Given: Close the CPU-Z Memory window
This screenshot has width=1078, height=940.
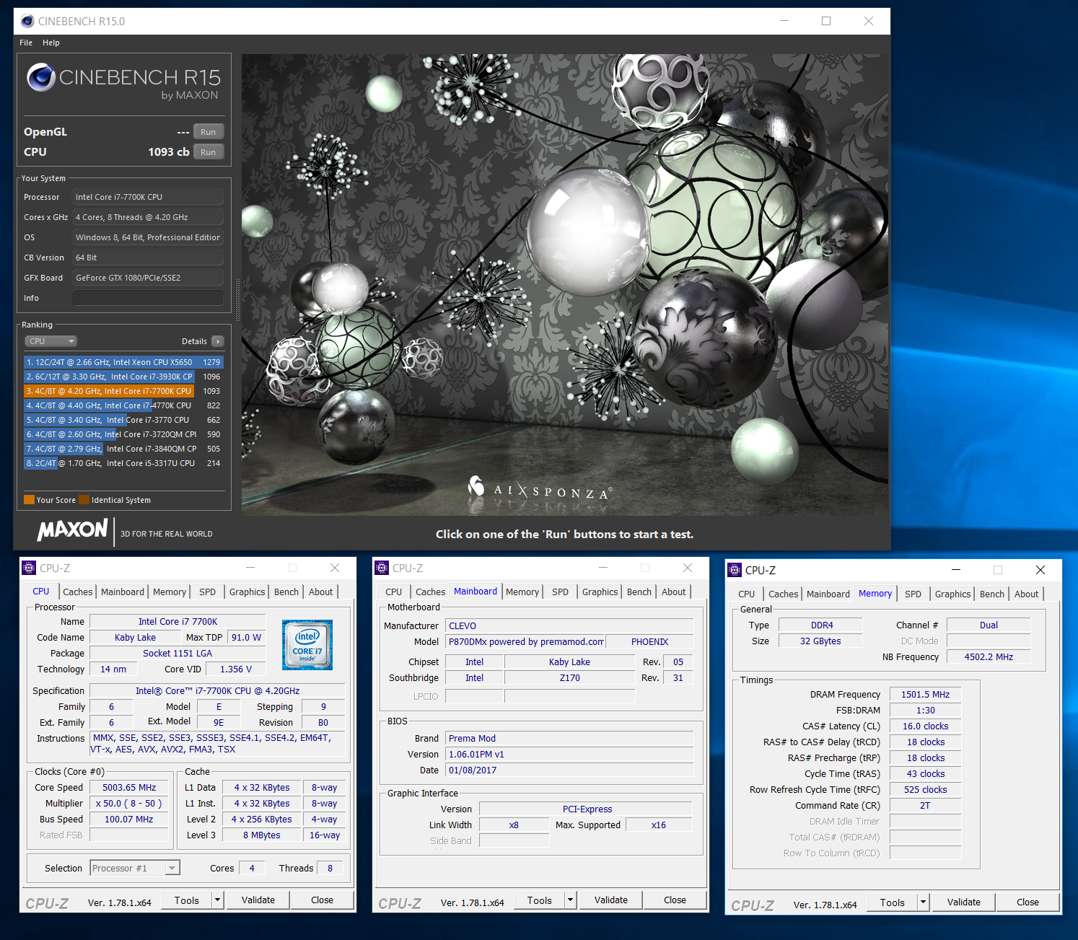Looking at the screenshot, I should point(1040,570).
